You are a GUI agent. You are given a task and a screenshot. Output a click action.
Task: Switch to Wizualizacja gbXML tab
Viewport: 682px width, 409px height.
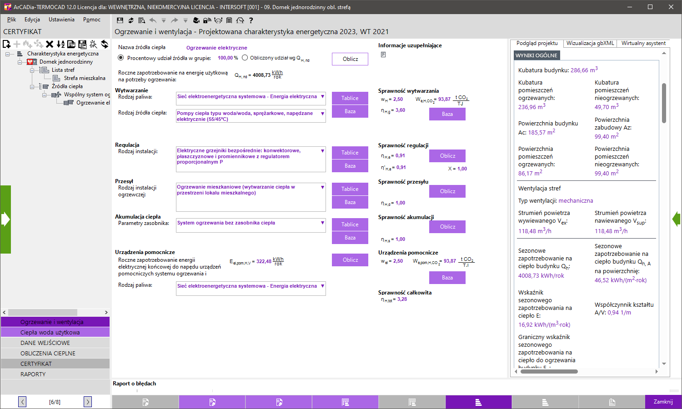click(590, 43)
